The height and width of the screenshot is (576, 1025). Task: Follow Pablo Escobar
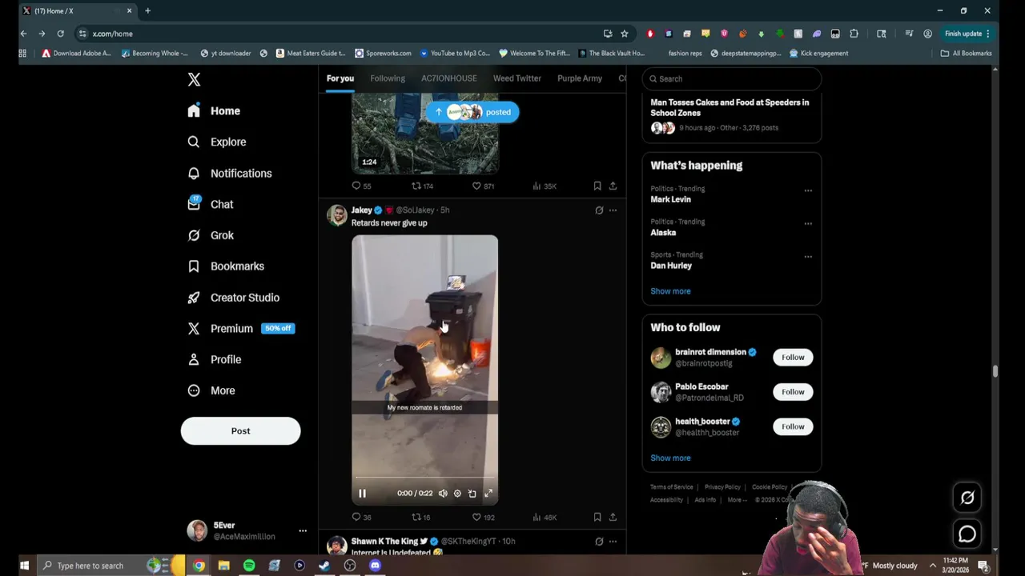(793, 392)
